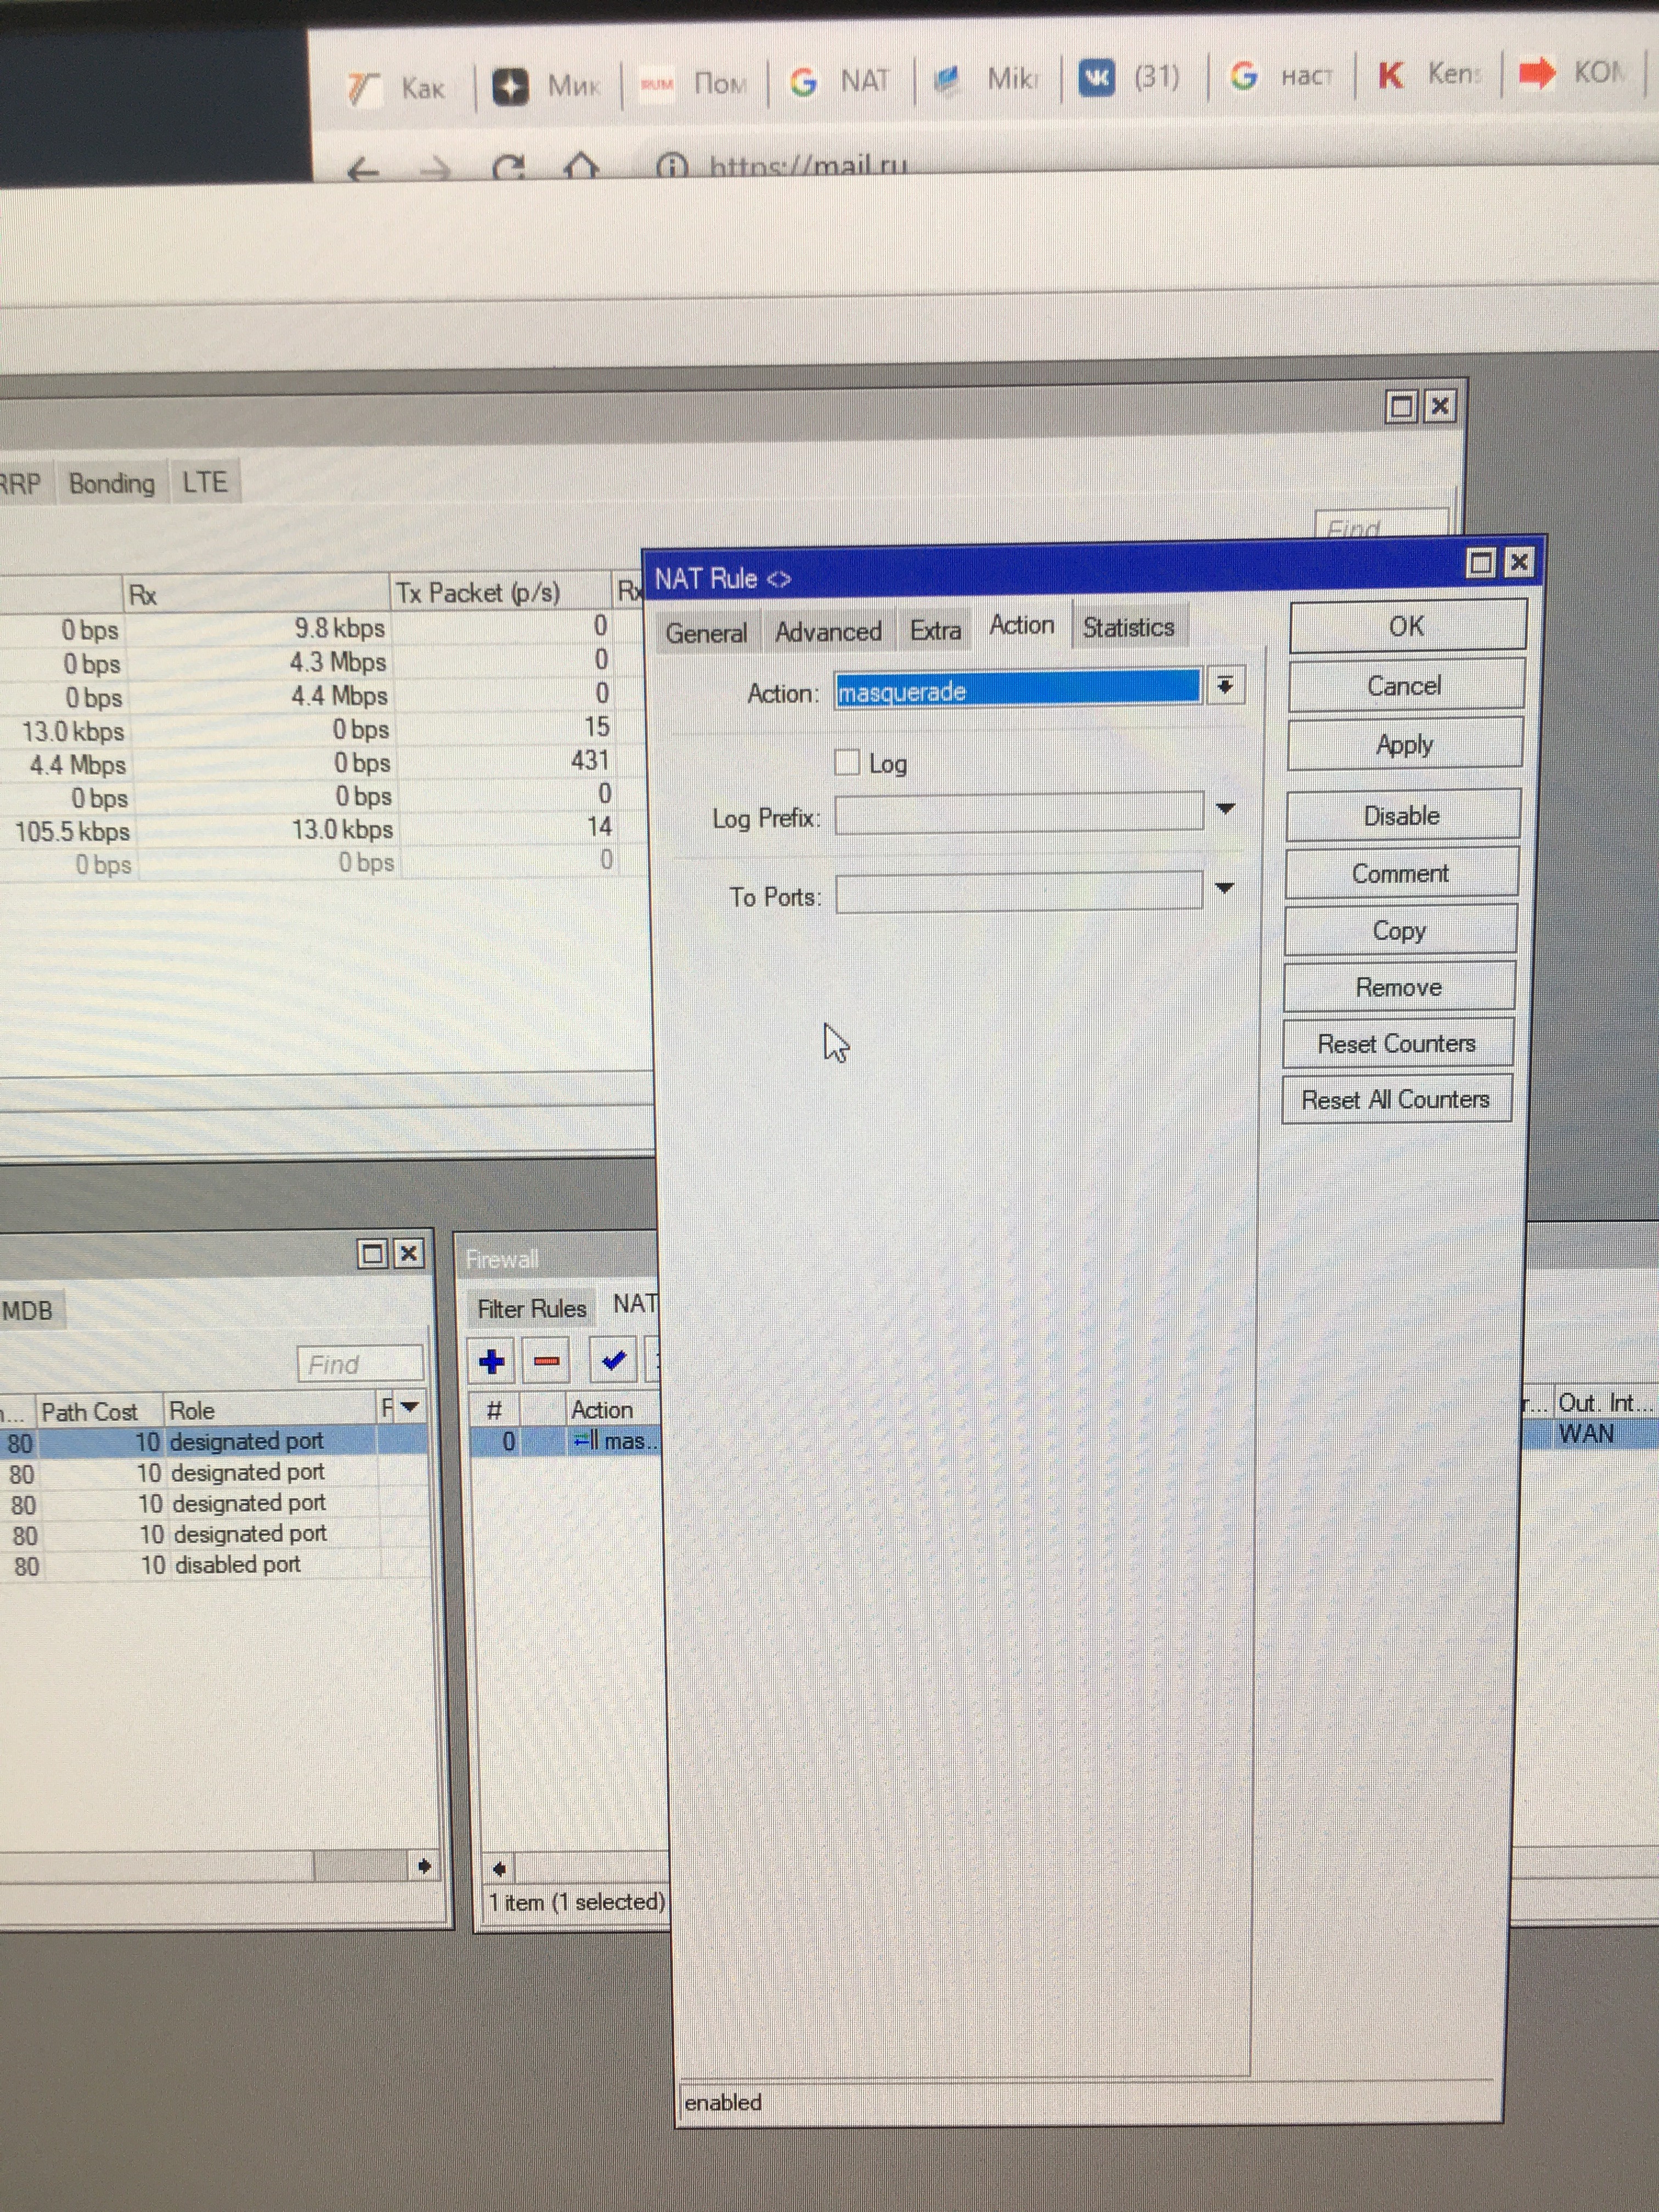Open column dropdown in bridge ports table
The width and height of the screenshot is (1659, 2212).
[409, 1407]
